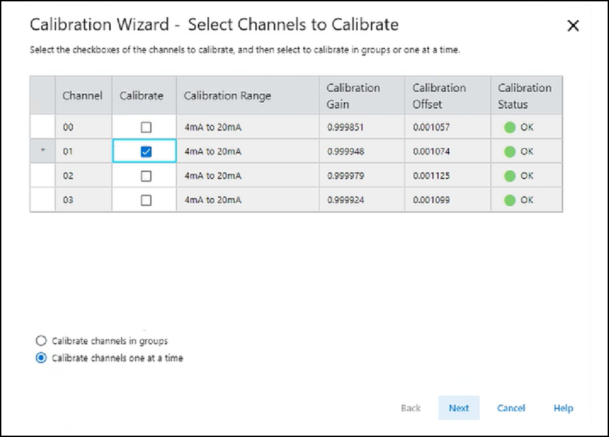Click the Next button
Image resolution: width=609 pixels, height=437 pixels.
pos(458,408)
